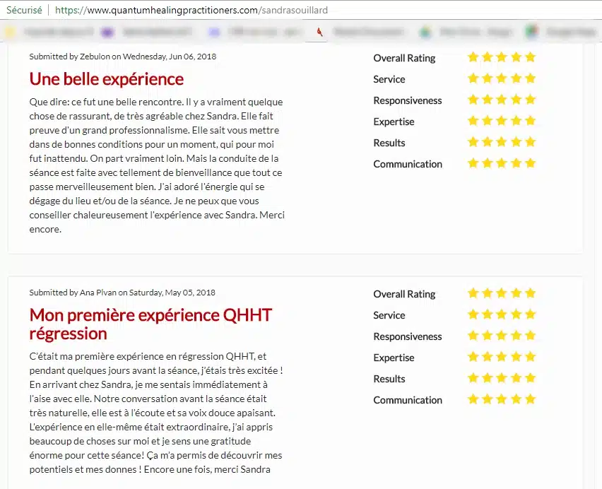Select first Service star in Zebulon's review
The image size is (602, 489).
pos(473,78)
